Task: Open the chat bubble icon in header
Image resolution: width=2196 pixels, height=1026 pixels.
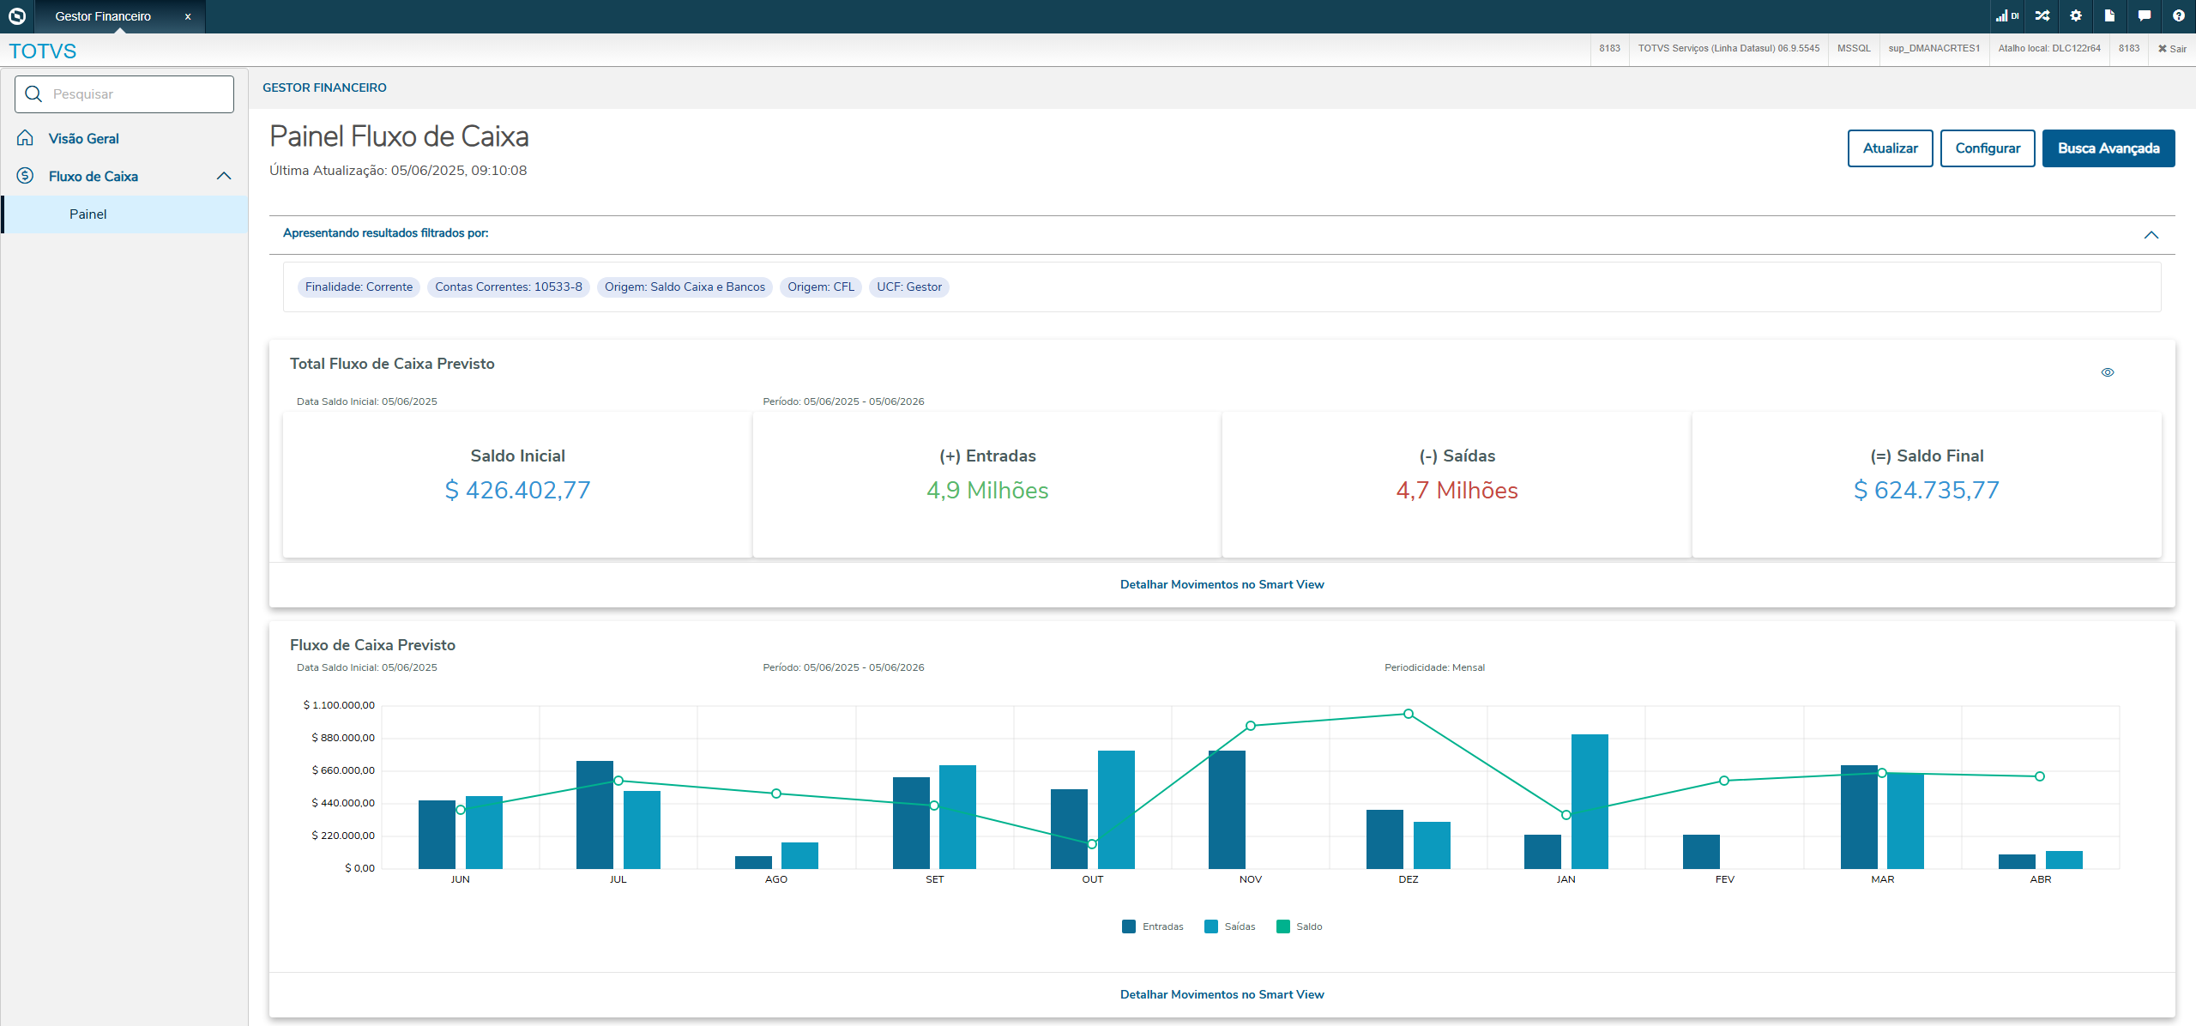Action: pos(2144,15)
